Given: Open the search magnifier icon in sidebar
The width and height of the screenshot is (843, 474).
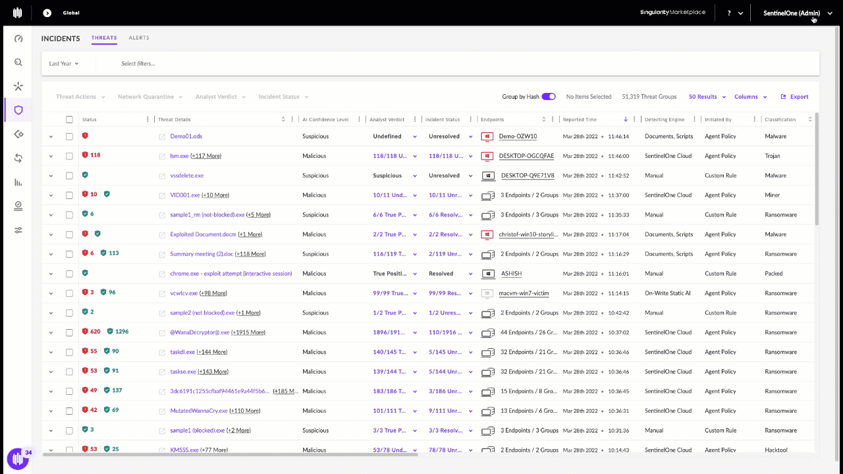Looking at the screenshot, I should (18, 63).
